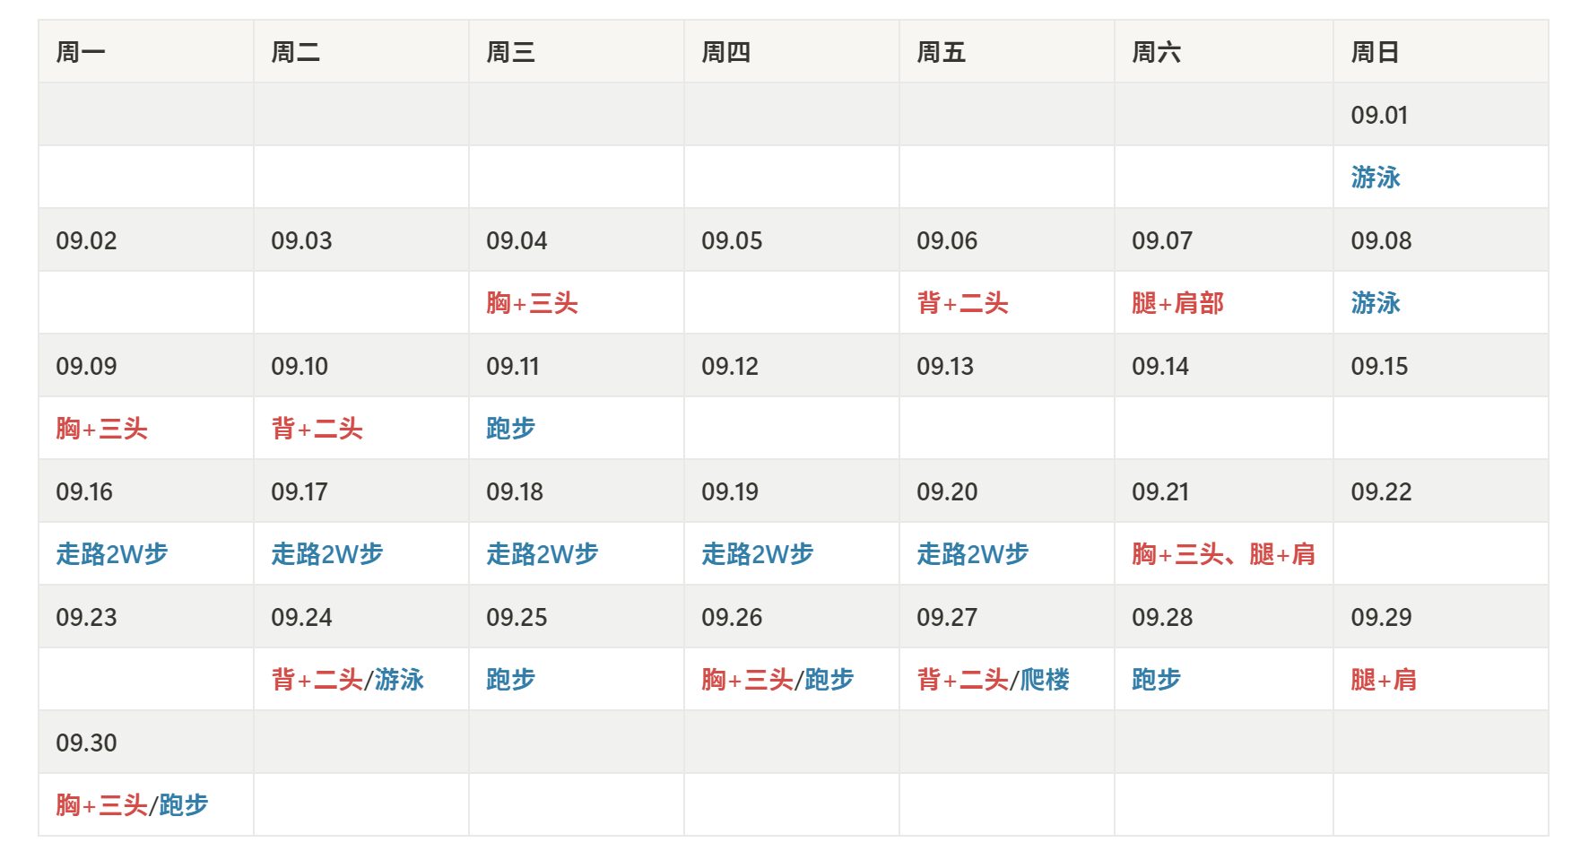Select the 09.12 date cell
Image resolution: width=1589 pixels, height=860 pixels.
pos(792,366)
